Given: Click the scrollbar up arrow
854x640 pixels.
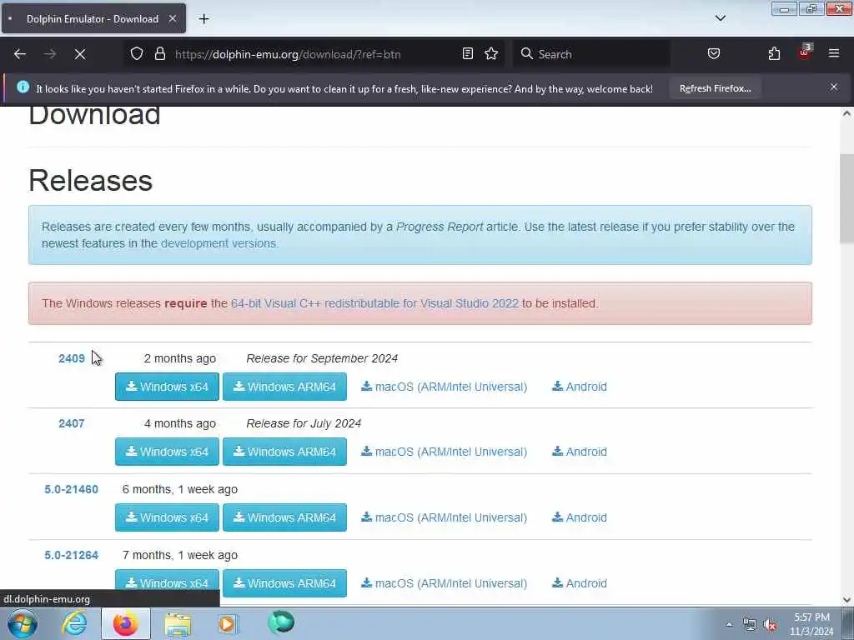Looking at the screenshot, I should coord(846,113).
